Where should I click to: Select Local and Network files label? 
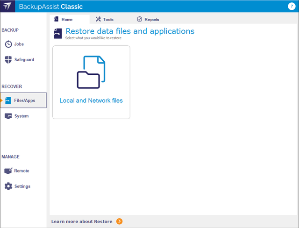pyautogui.click(x=91, y=100)
